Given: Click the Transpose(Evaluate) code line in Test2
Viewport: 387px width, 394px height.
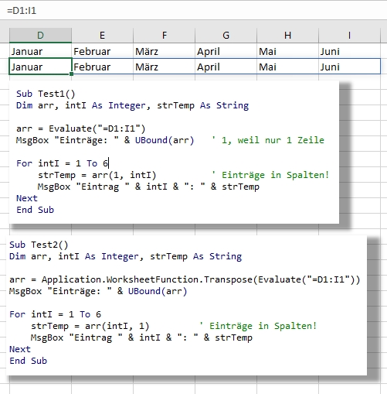Looking at the screenshot, I should [x=185, y=279].
